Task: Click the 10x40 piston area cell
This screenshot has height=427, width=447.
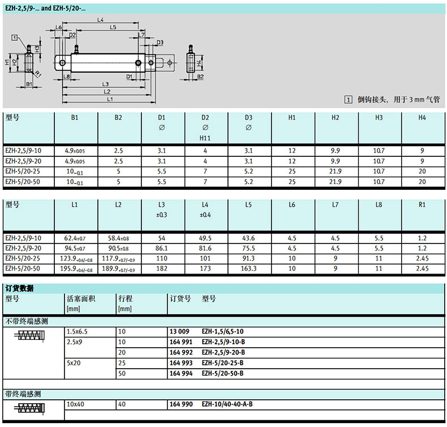Action: (75, 404)
